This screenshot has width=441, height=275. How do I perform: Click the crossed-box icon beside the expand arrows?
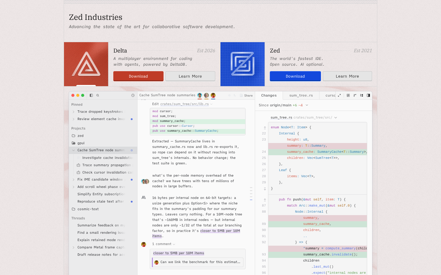[348, 95]
